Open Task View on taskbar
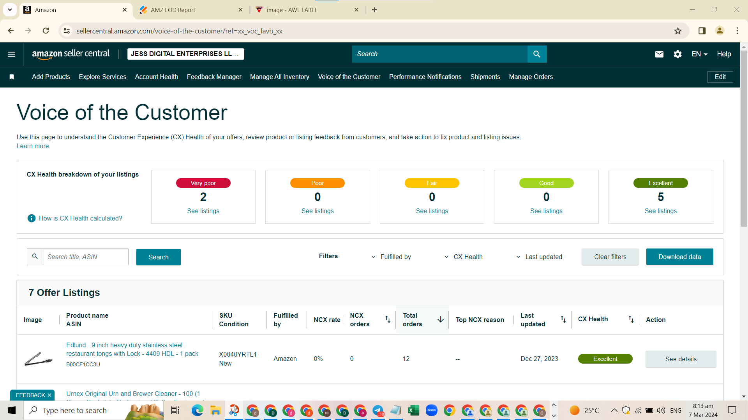 point(175,410)
